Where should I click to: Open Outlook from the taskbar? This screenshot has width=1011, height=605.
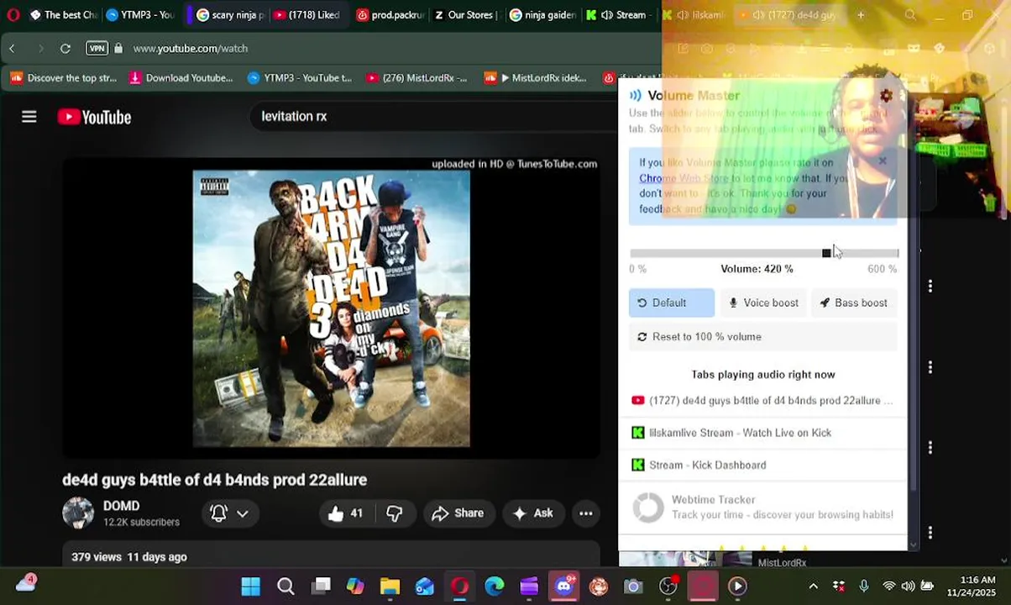pos(425,587)
